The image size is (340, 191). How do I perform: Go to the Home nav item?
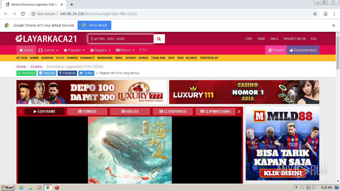pos(26,50)
